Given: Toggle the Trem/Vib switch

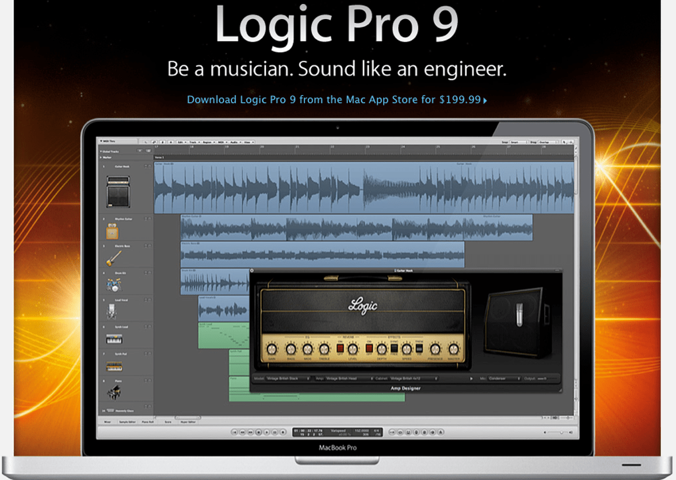Looking at the screenshot, I should [x=419, y=348].
